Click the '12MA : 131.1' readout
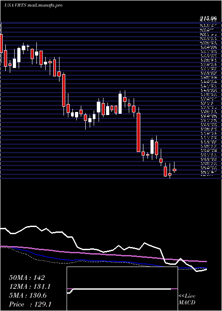 [x=30, y=287]
